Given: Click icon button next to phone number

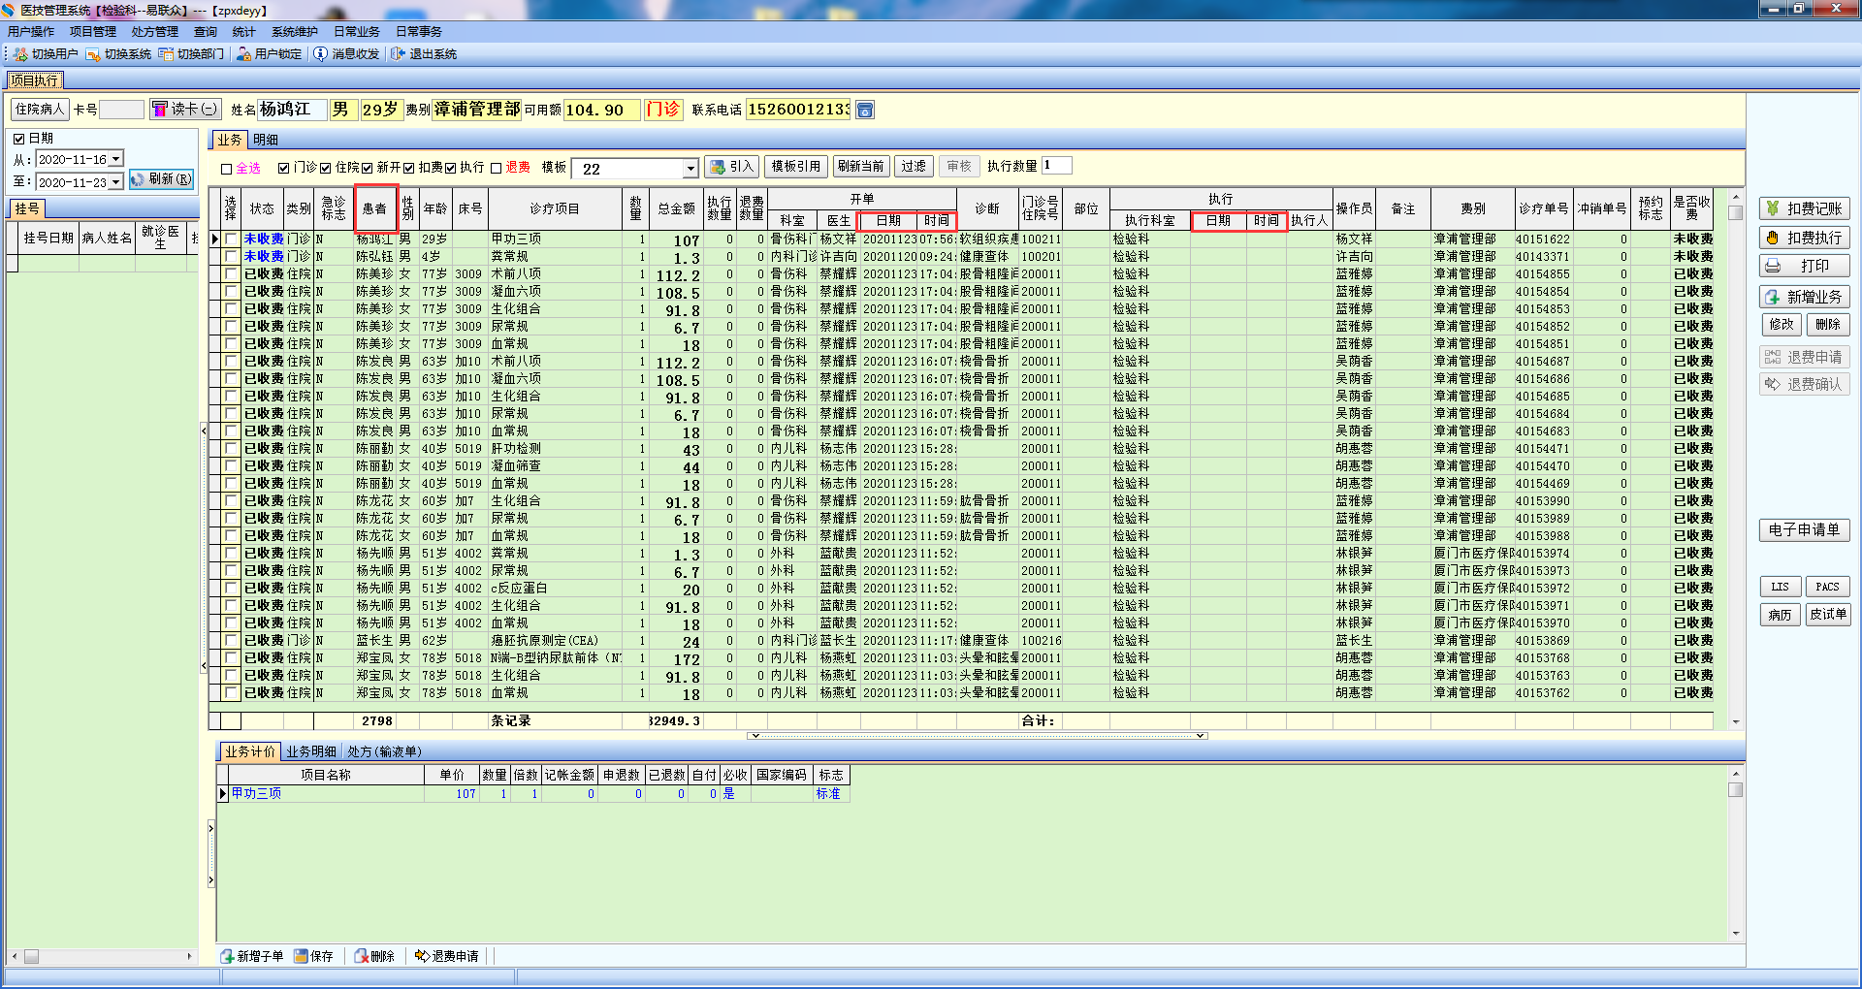Looking at the screenshot, I should (865, 110).
